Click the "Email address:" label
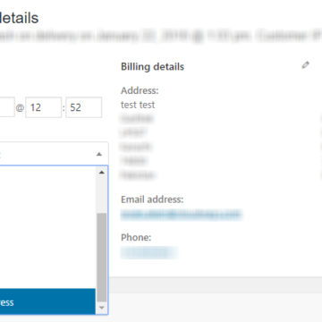Image resolution: width=322 pixels, height=322 pixels. (152, 199)
